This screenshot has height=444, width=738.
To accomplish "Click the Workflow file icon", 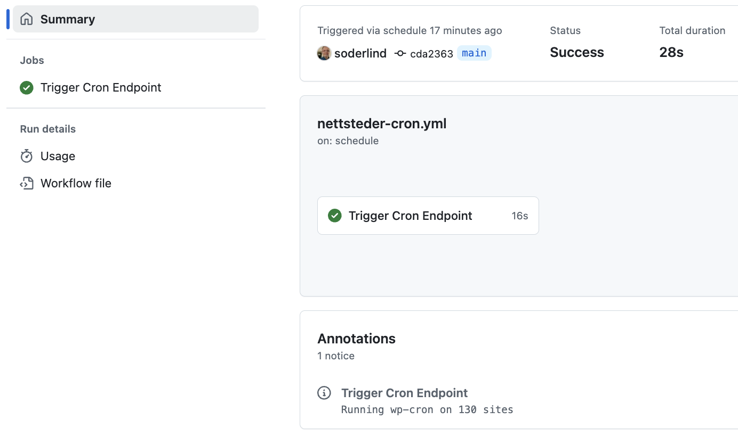I will click(x=26, y=183).
